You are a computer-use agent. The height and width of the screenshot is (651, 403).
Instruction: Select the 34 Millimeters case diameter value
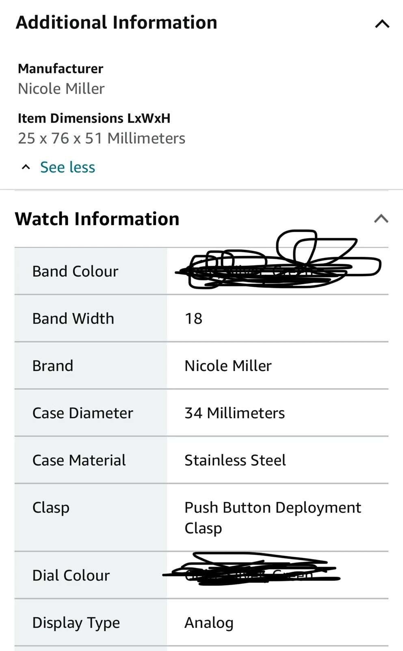[234, 413]
